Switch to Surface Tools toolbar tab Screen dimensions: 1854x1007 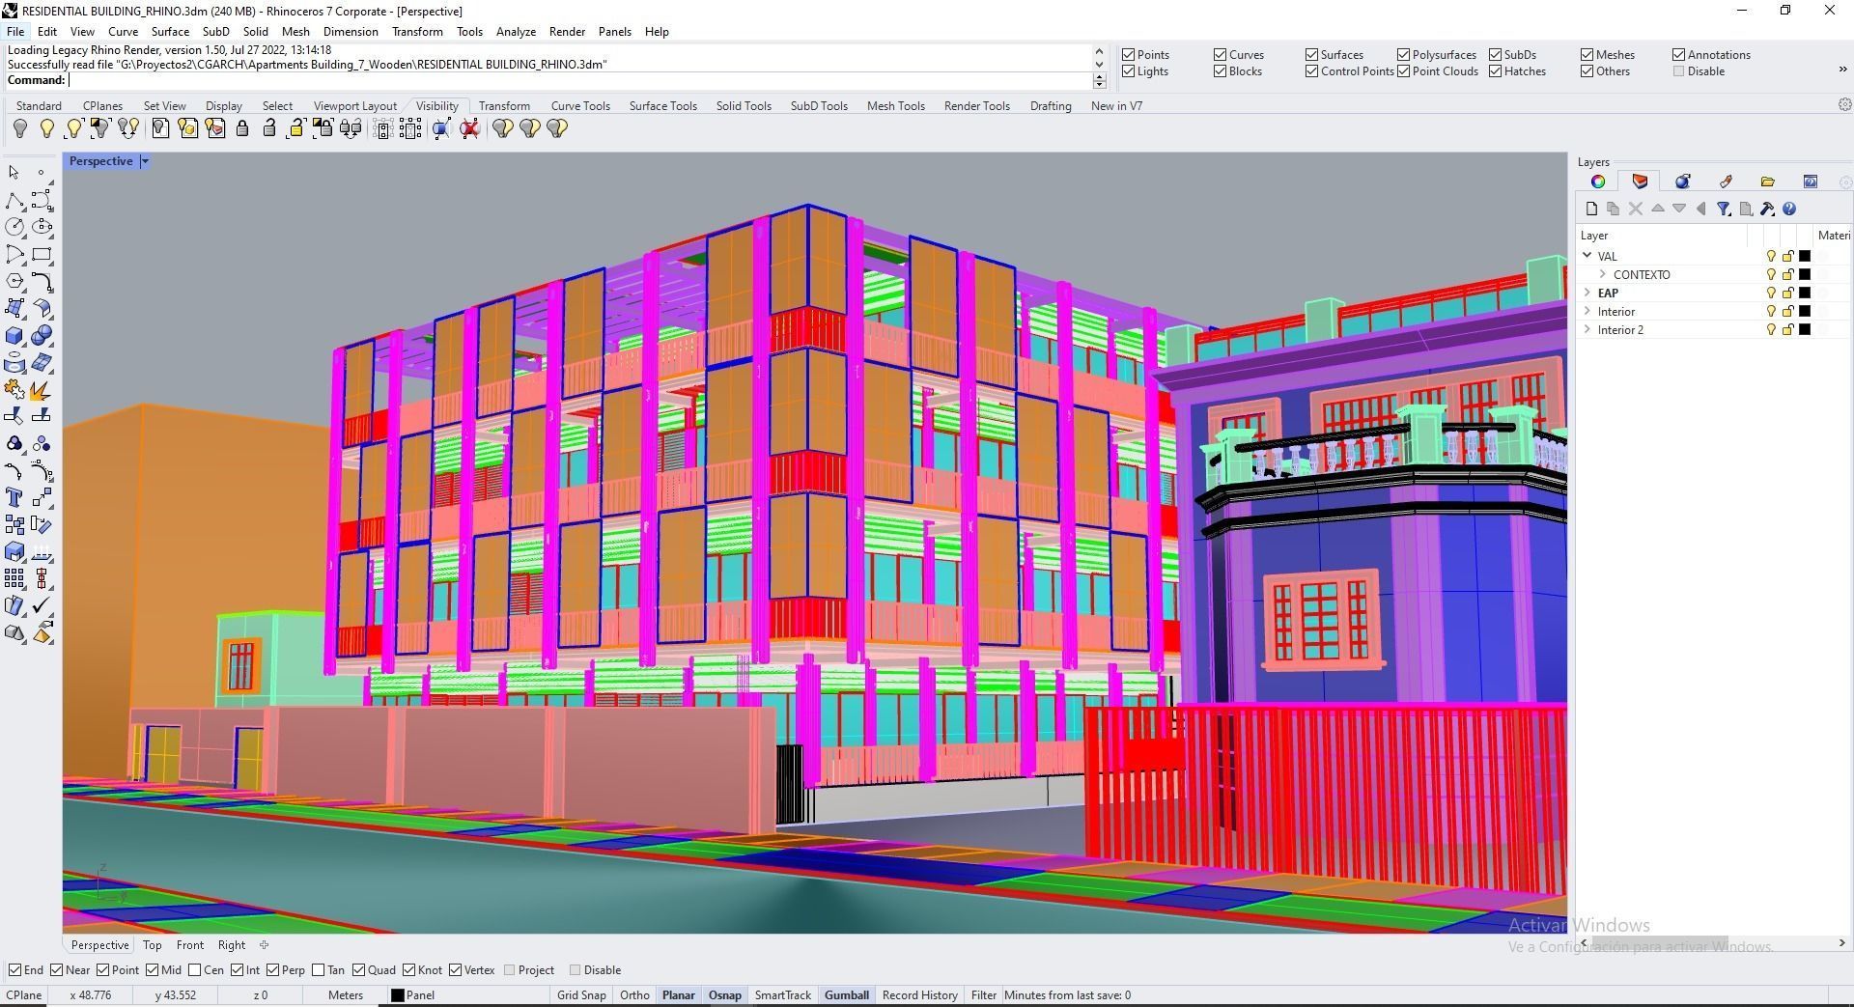[x=662, y=106]
